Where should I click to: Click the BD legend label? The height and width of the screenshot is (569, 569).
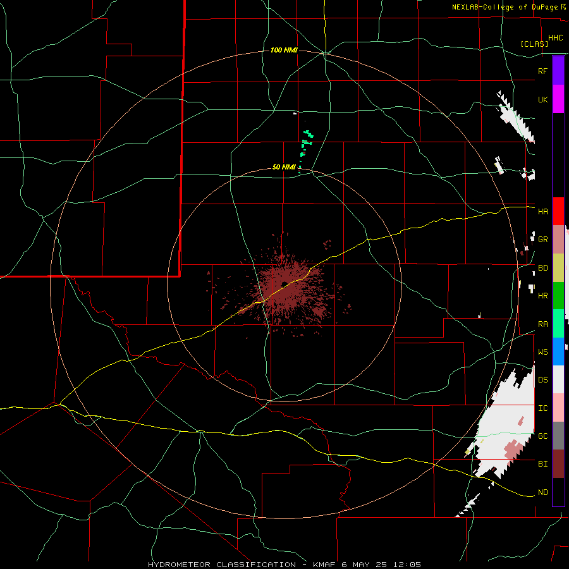click(x=542, y=268)
